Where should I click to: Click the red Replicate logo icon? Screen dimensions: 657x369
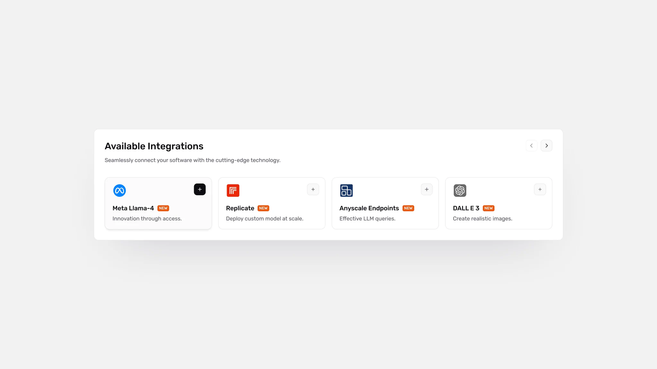pos(233,191)
